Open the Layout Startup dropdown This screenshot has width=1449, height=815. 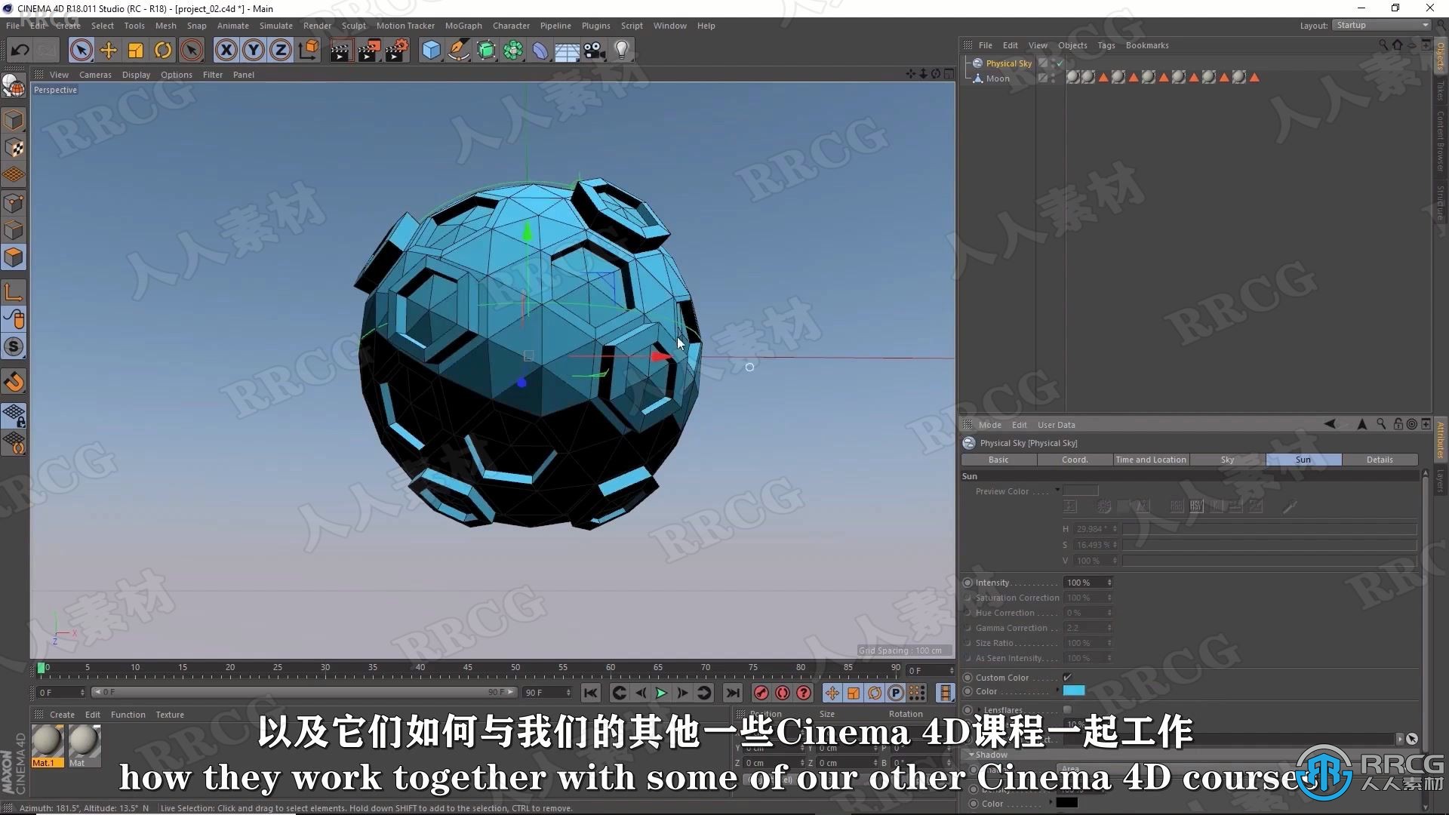point(1381,25)
